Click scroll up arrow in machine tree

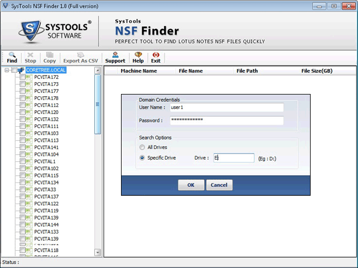[98, 71]
